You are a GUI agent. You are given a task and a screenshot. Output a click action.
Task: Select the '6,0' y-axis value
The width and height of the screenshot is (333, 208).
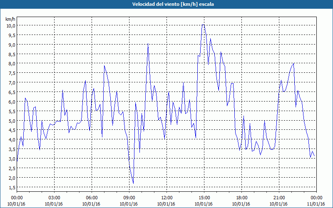click(12, 102)
